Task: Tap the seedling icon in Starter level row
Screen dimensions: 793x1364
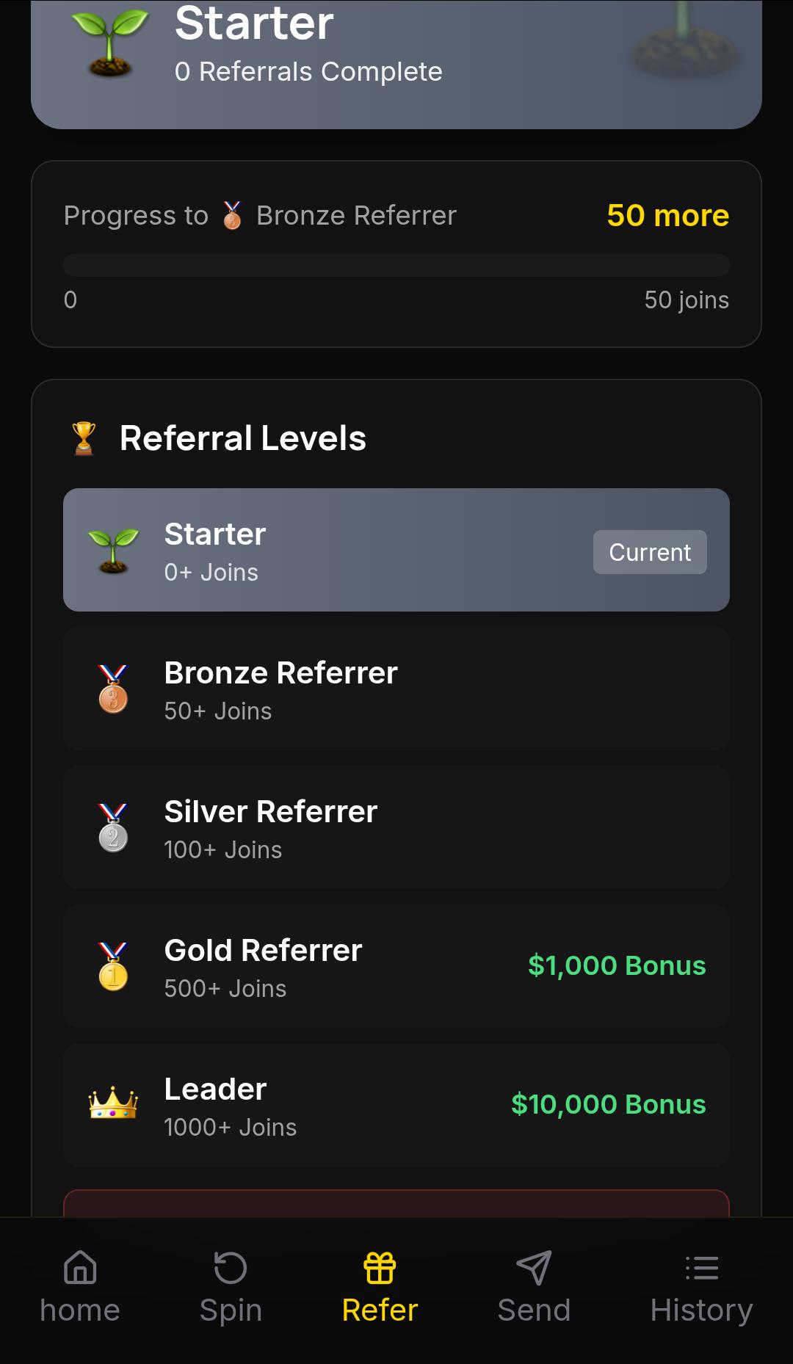Action: pos(113,551)
